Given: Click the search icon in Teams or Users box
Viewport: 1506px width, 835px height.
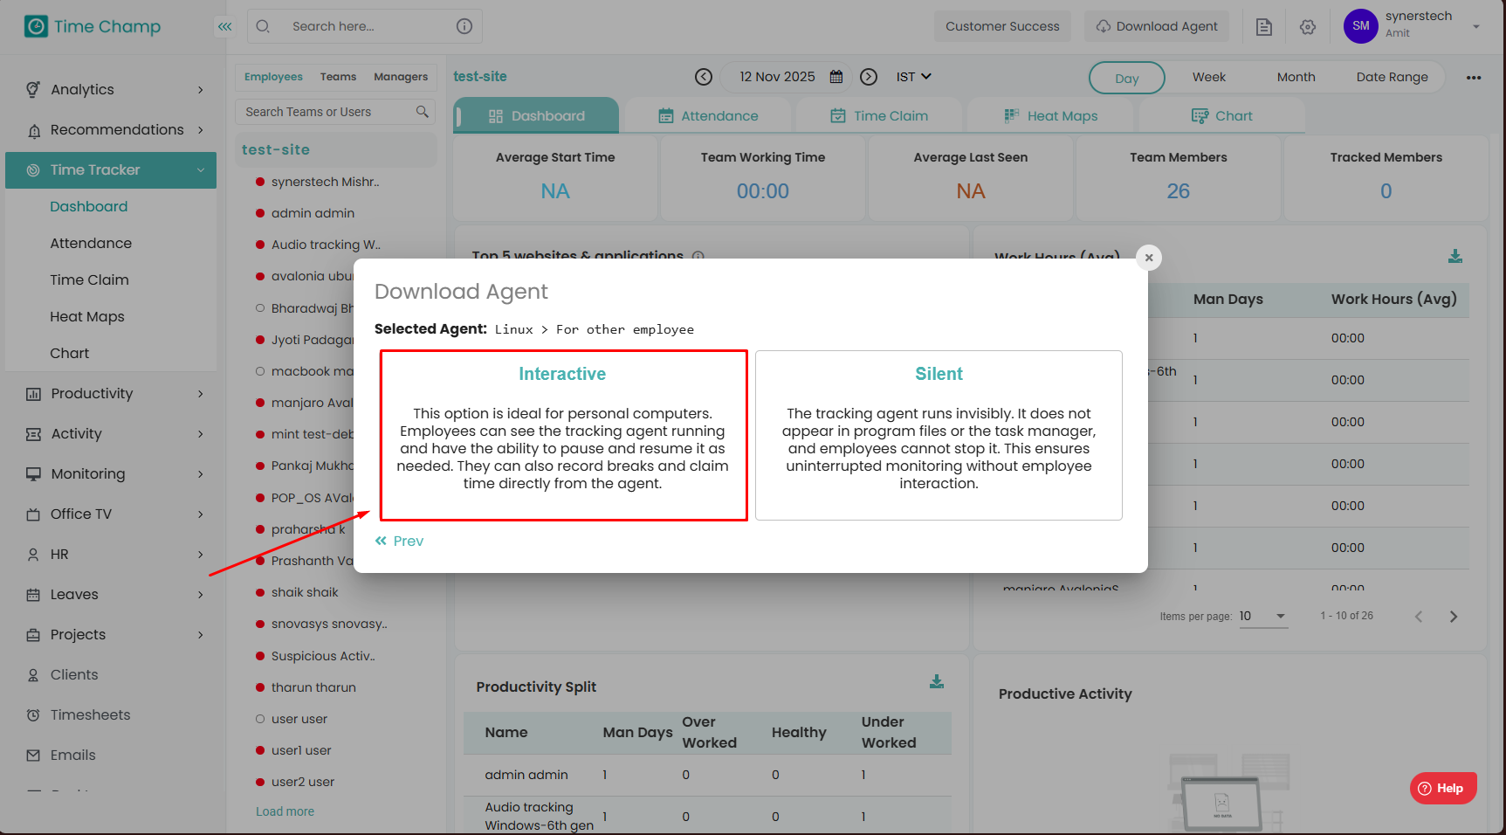Looking at the screenshot, I should (x=423, y=112).
